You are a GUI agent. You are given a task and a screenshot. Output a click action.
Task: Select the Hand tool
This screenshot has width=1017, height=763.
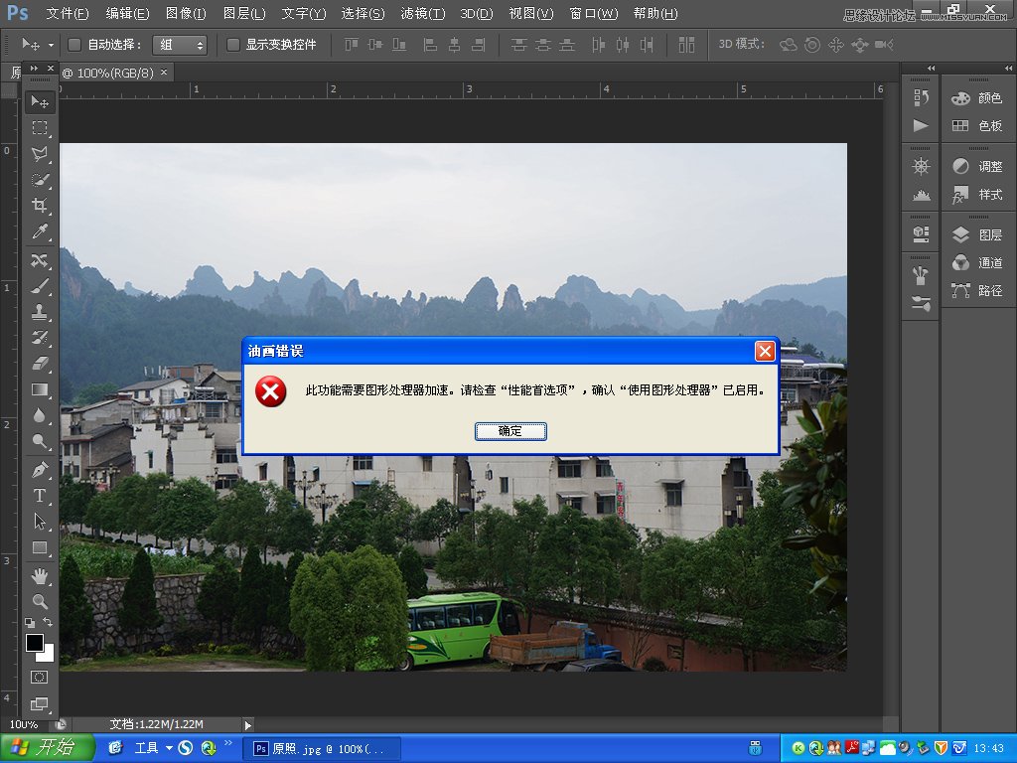point(40,575)
